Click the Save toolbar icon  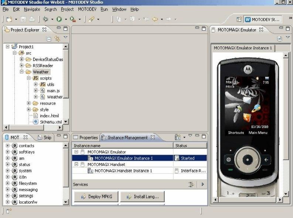click(x=23, y=19)
